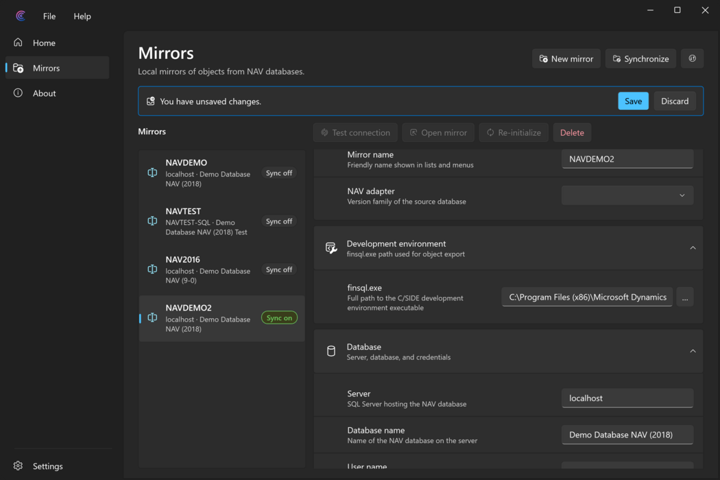
Task: Click the NAVDEMO2 mirror row icon
Action: pos(152,318)
